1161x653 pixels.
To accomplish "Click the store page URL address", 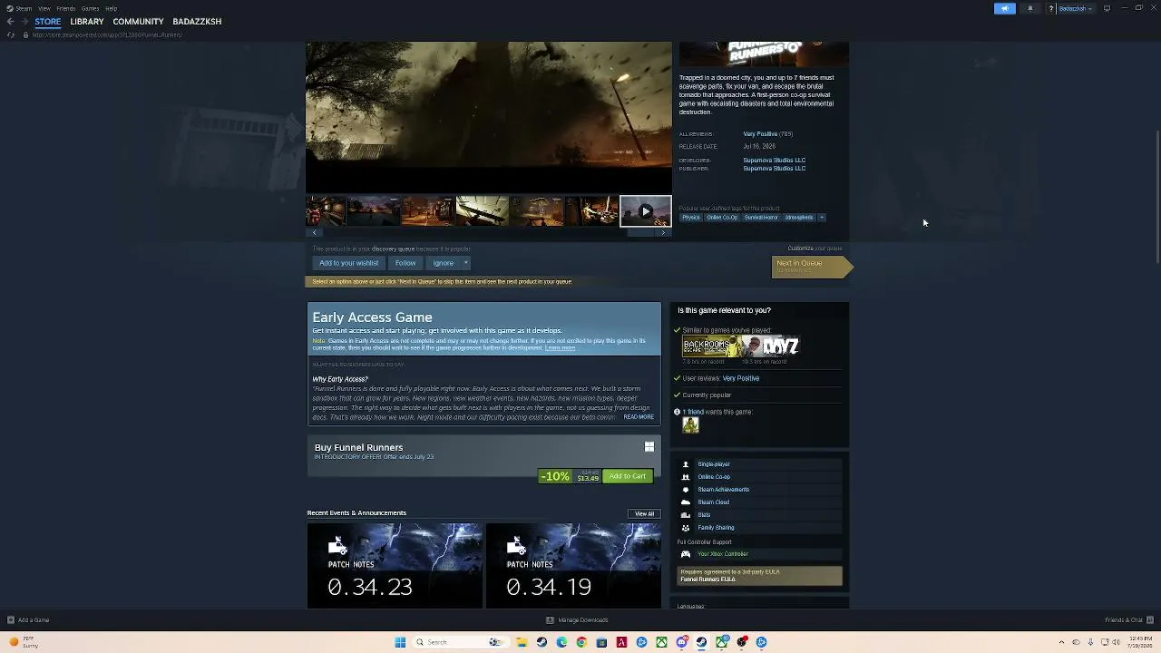I will (x=107, y=35).
